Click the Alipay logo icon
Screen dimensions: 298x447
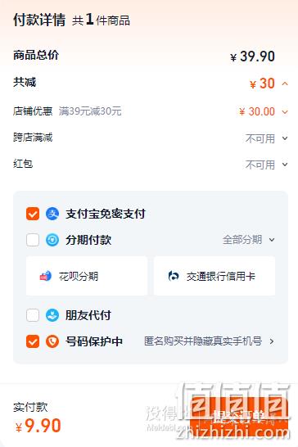point(52,214)
